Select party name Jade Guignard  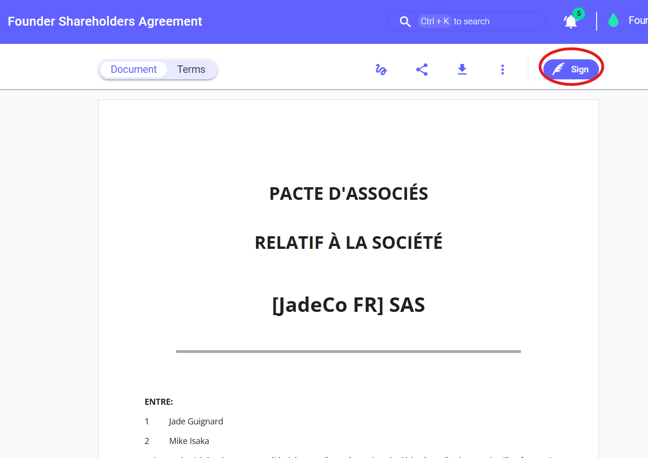point(196,422)
